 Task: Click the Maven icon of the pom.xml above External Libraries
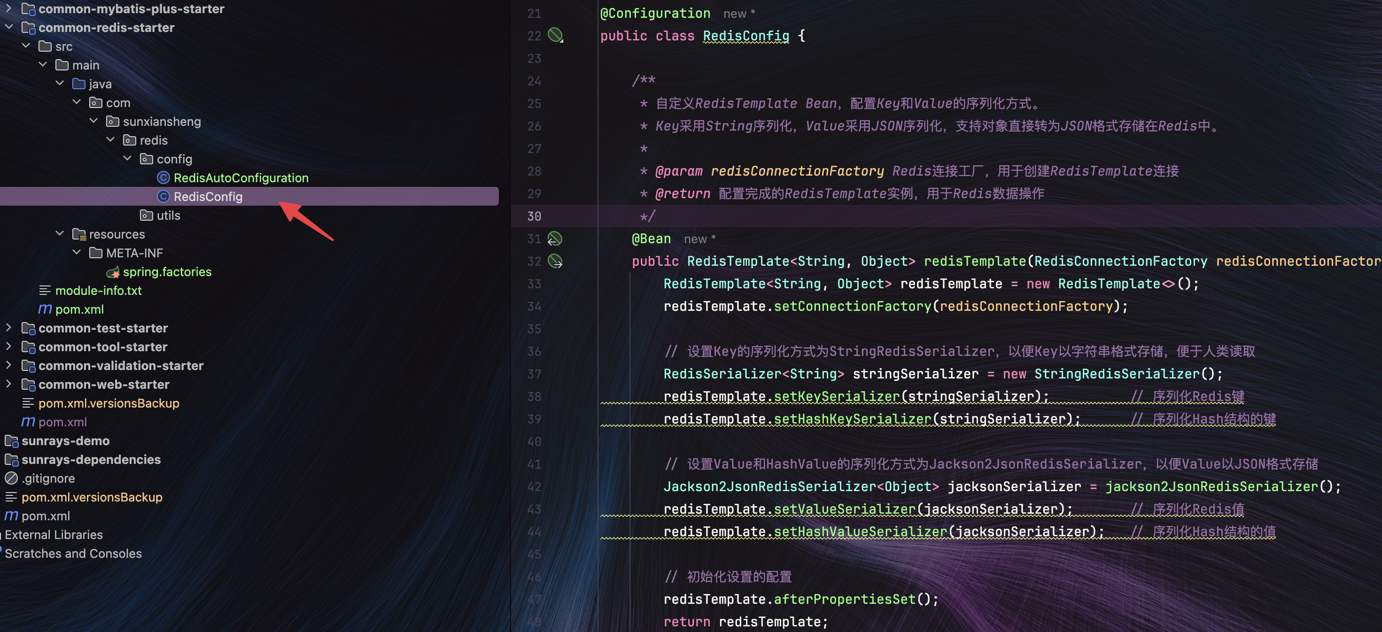coord(11,516)
